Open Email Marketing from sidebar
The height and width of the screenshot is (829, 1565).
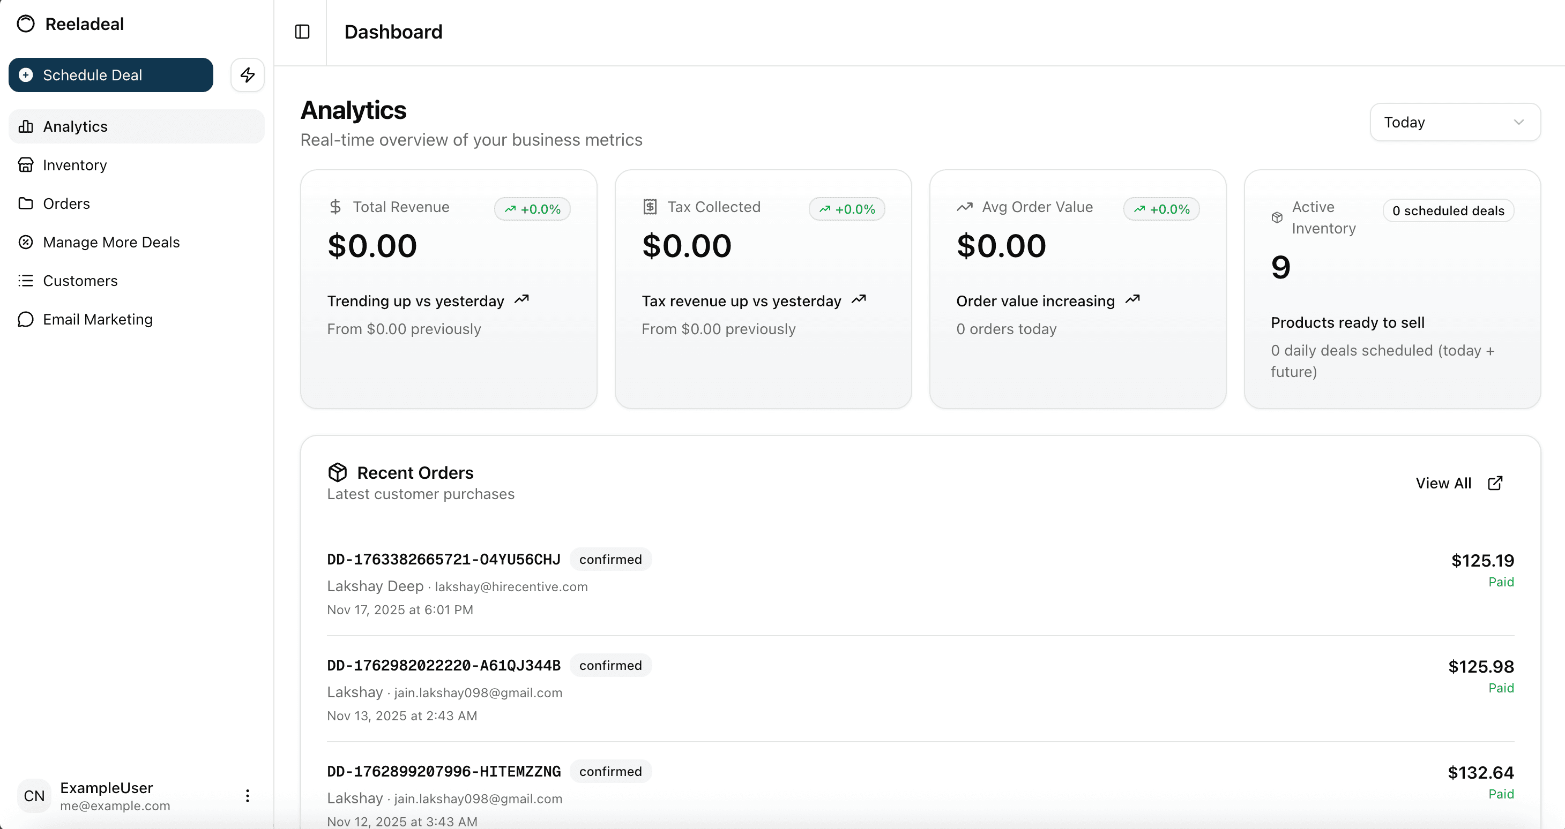98,319
